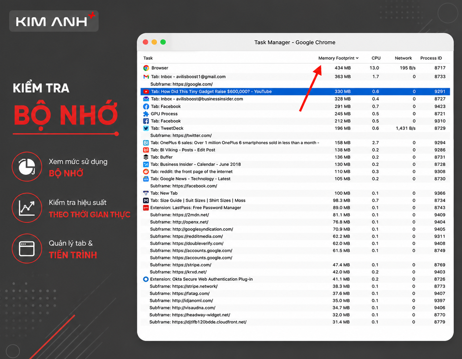Select Subframe: https://djtlfb120bdde.cloudfront.net/ row

point(295,322)
